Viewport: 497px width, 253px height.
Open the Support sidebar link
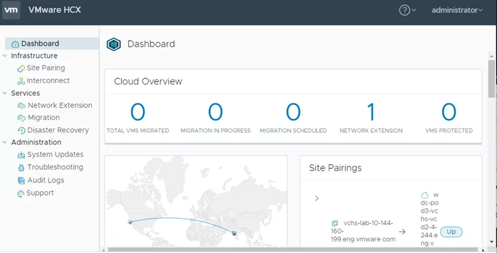point(40,193)
